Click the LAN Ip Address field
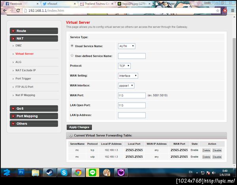The width and height of the screenshot is (237, 185). (x=132, y=115)
